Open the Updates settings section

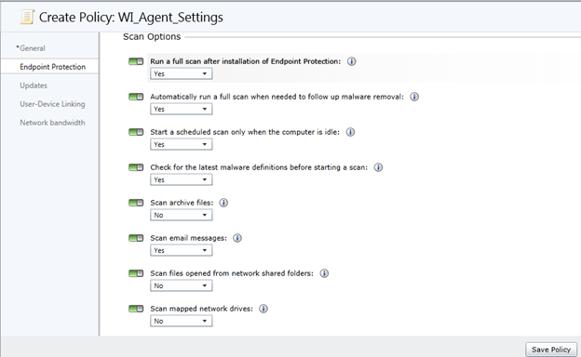pyautogui.click(x=34, y=86)
